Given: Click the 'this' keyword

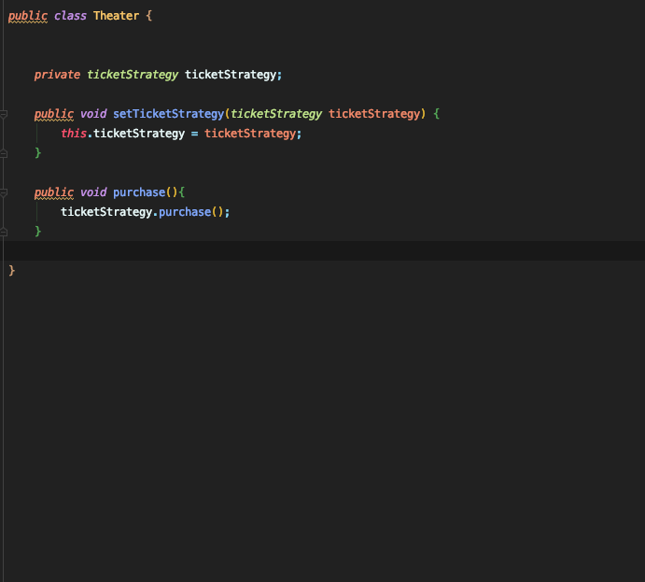Looking at the screenshot, I should tap(74, 134).
